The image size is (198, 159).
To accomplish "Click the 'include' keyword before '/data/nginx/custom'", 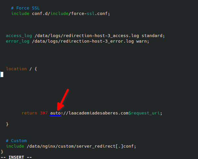I will [x=15, y=146].
